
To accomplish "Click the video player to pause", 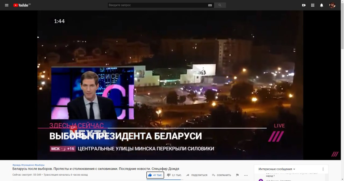I will coord(170,85).
